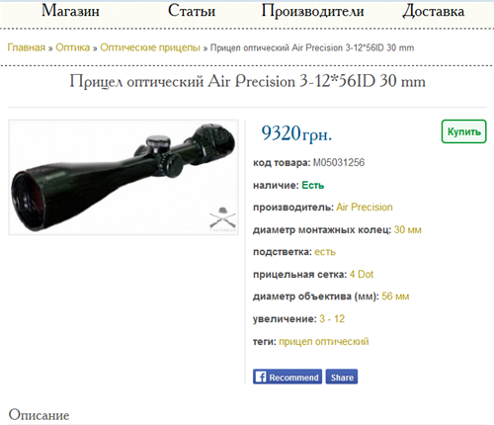Viewport: 494px width, 425px height.
Task: Select the 4 Dot reticle link
Action: point(362,275)
